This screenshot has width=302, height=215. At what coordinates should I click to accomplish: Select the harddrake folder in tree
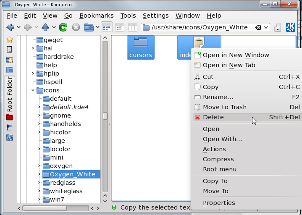point(55,57)
